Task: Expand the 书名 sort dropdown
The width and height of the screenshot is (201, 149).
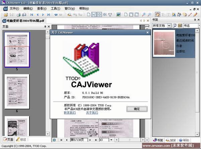Action: pos(199,26)
